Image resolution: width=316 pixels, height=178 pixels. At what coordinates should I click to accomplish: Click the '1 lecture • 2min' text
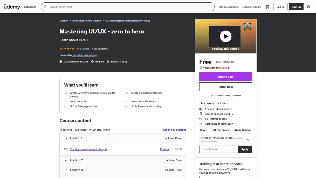pos(173,160)
